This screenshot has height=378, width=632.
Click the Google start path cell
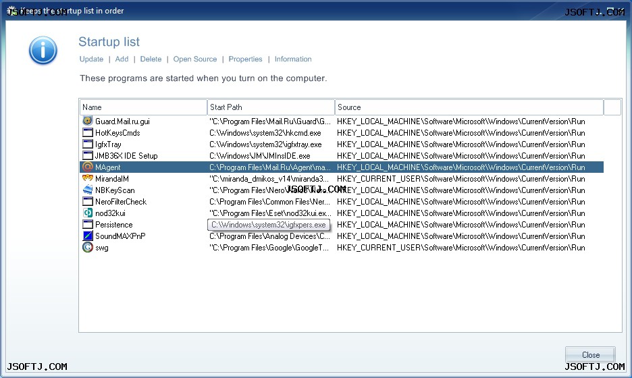click(269, 248)
